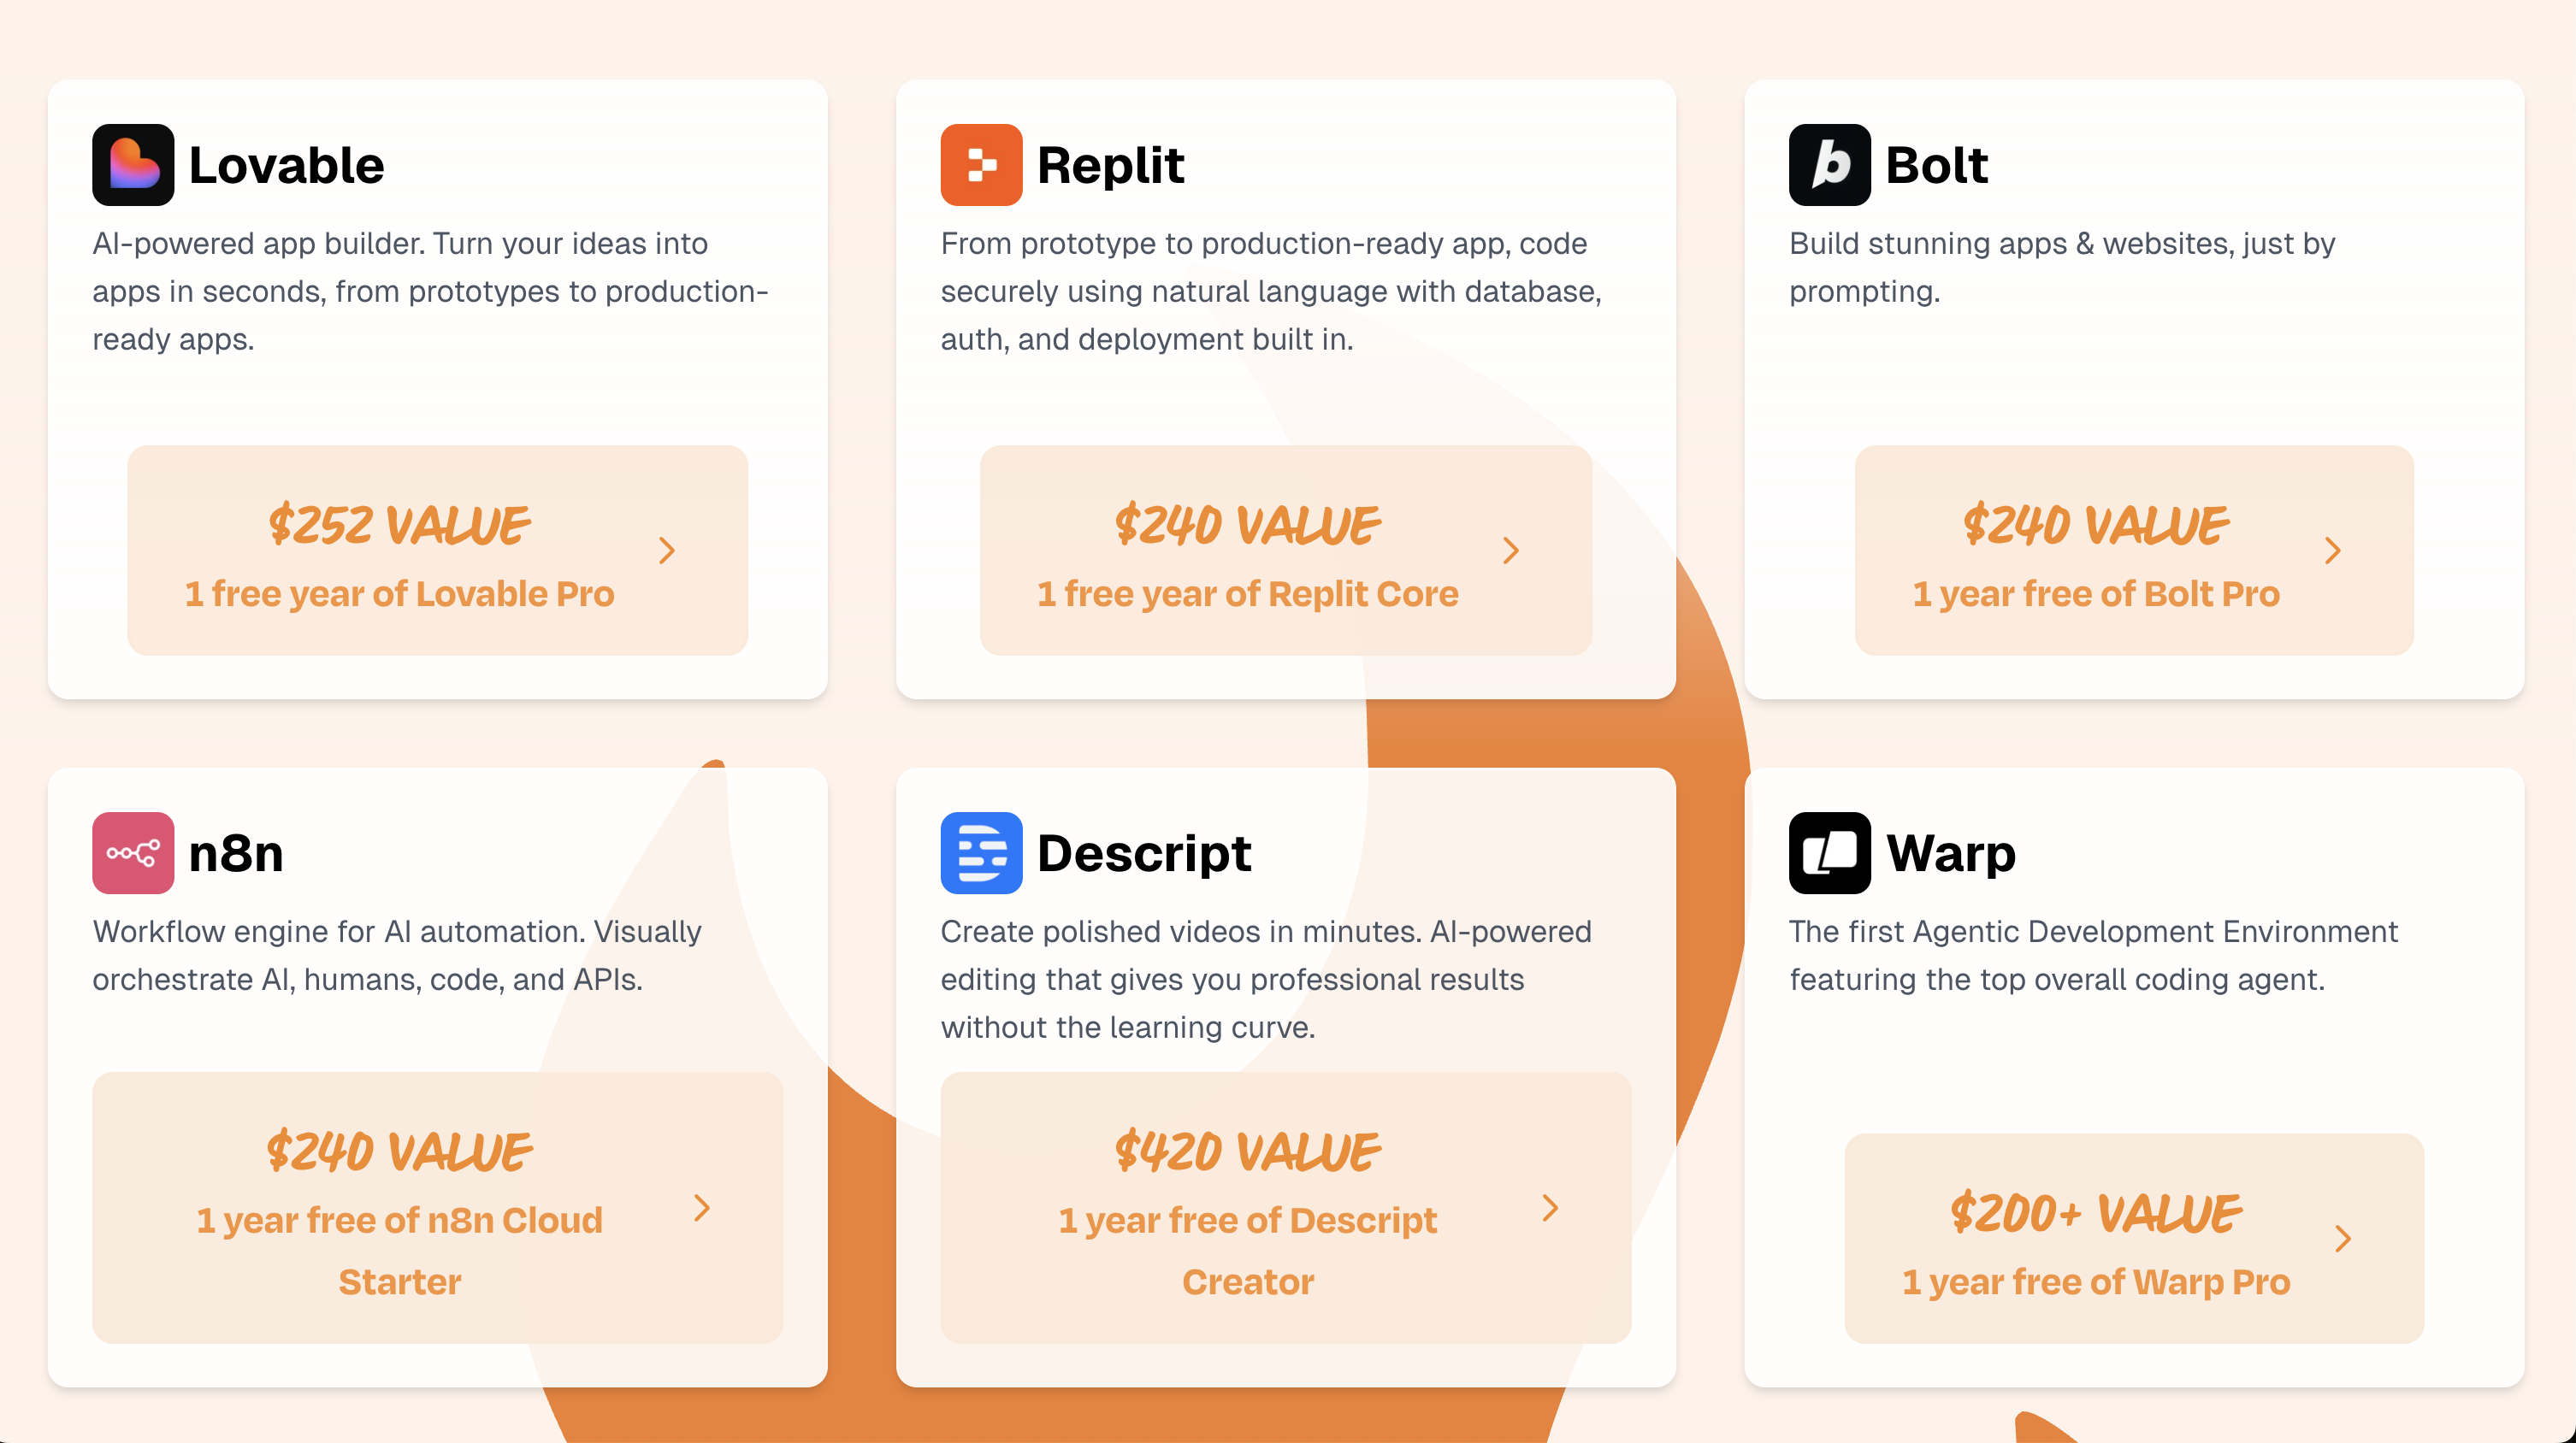Open the Warp Pro offer arrow

[x=2343, y=1240]
